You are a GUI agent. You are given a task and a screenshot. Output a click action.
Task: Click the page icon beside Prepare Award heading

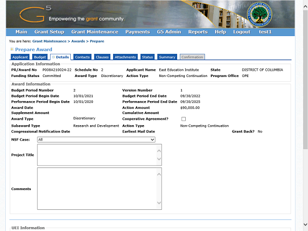(12, 49)
